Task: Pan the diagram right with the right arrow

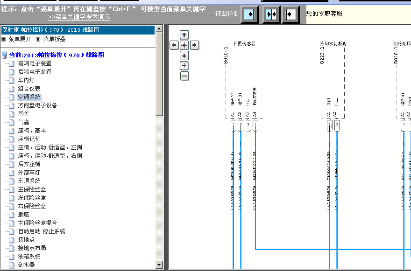Action: [194, 45]
